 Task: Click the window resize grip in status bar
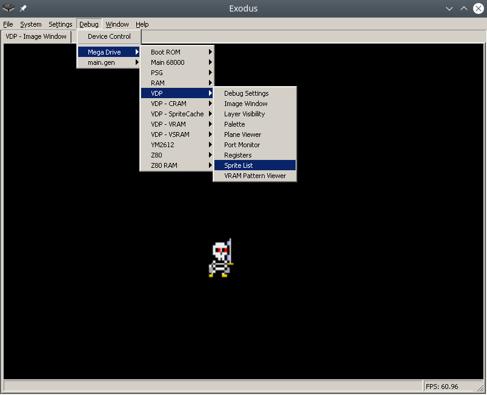pos(480,387)
